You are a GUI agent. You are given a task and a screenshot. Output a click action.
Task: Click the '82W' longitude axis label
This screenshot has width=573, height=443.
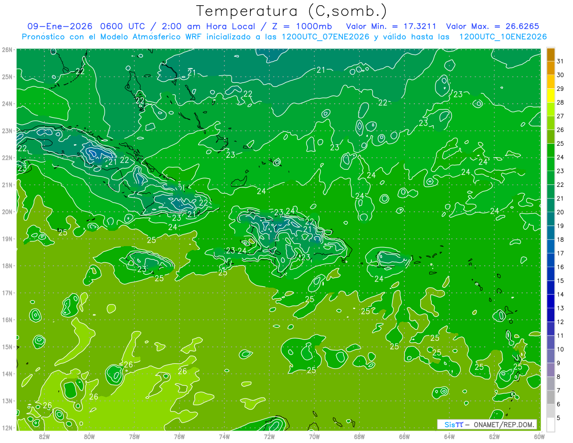click(44, 436)
